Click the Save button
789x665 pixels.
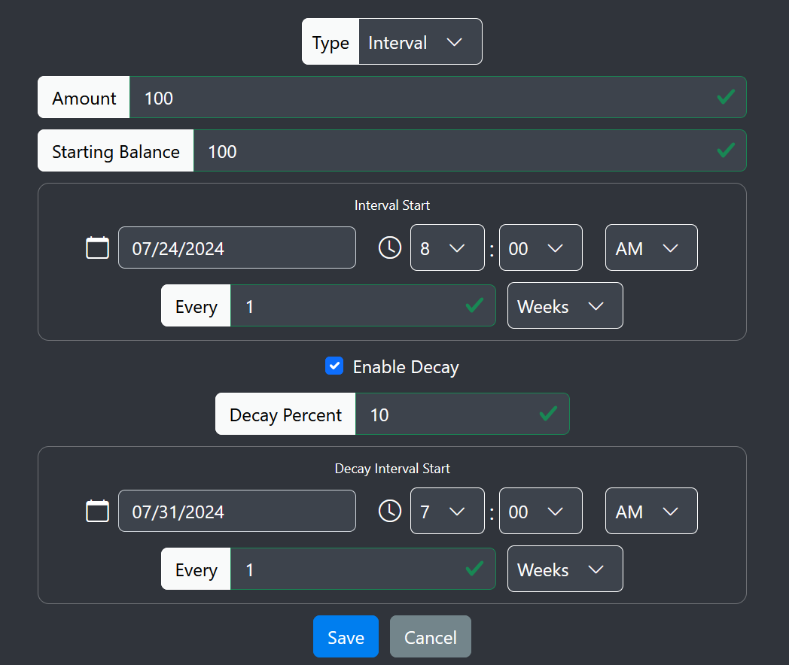tap(346, 636)
